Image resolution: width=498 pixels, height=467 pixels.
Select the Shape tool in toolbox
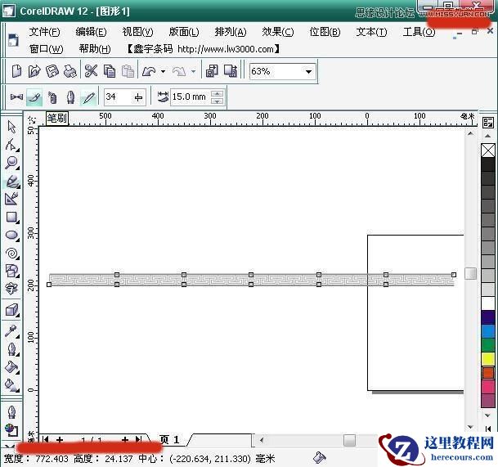(x=11, y=145)
